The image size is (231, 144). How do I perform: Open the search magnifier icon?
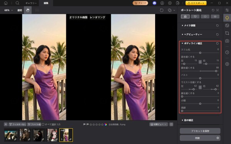click(17, 3)
